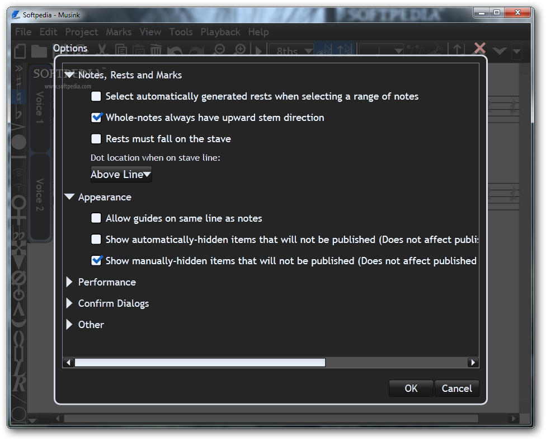Select the accent mark icon in palette
Viewport: 546px width, 440px height.
tap(18, 127)
